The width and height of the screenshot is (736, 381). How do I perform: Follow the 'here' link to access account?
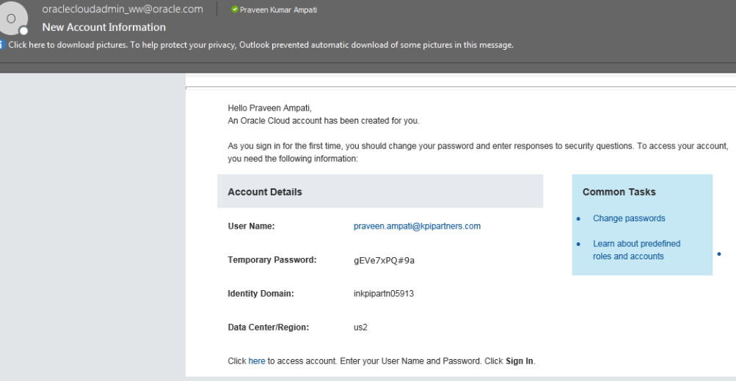pyautogui.click(x=256, y=361)
